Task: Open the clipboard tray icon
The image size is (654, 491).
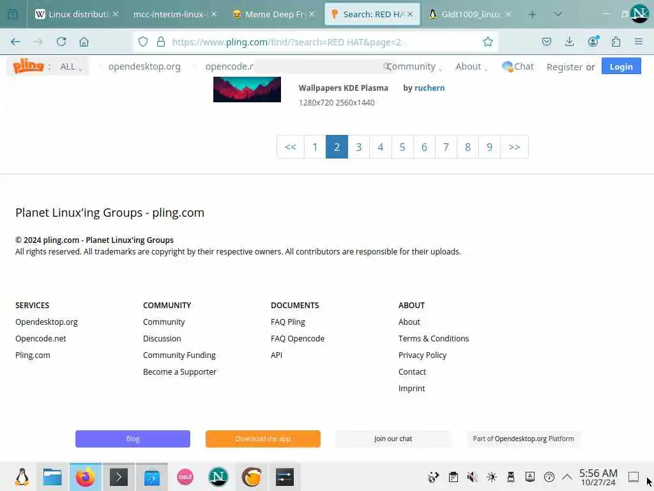Action: coord(453,477)
